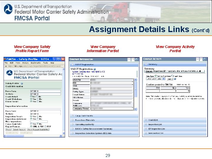Click the Crash Information From Date field

coord(45,91)
